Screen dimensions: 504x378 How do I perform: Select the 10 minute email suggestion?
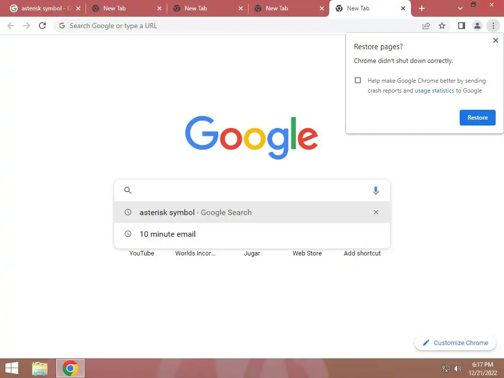tap(252, 234)
